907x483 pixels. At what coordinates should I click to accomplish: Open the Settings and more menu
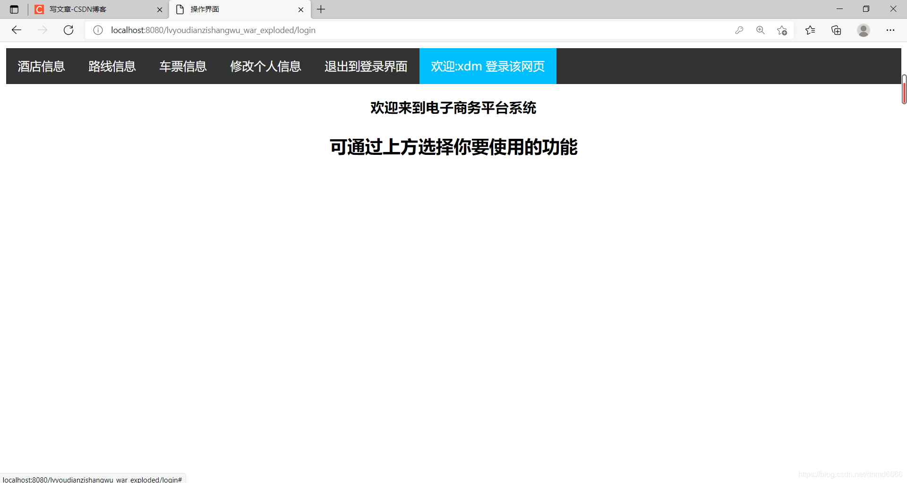click(890, 30)
